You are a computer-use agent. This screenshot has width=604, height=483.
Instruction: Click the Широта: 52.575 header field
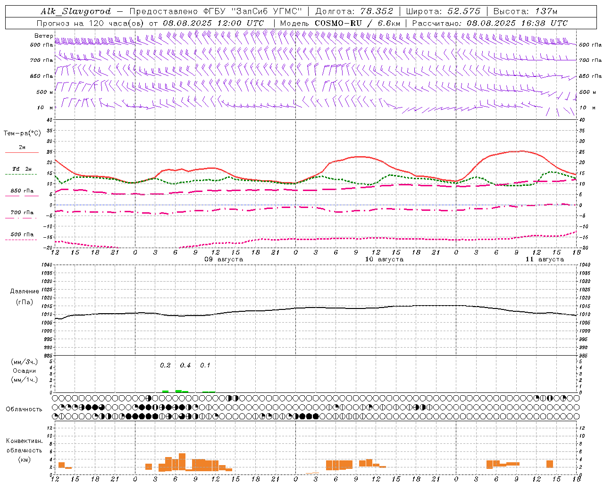point(443,11)
